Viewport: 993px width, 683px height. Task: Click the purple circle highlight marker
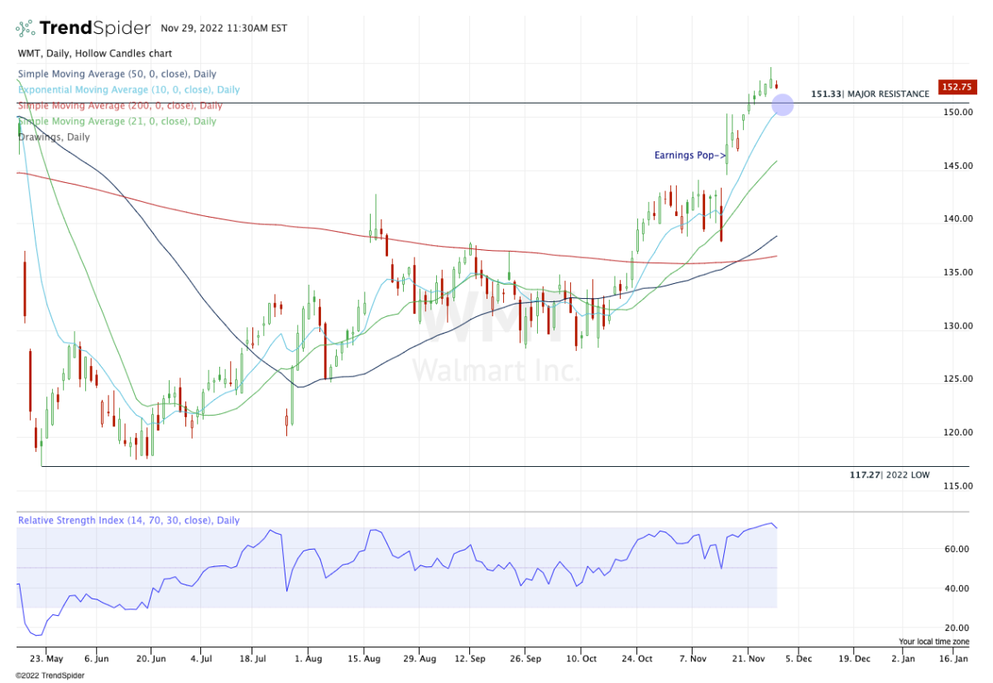(x=782, y=105)
